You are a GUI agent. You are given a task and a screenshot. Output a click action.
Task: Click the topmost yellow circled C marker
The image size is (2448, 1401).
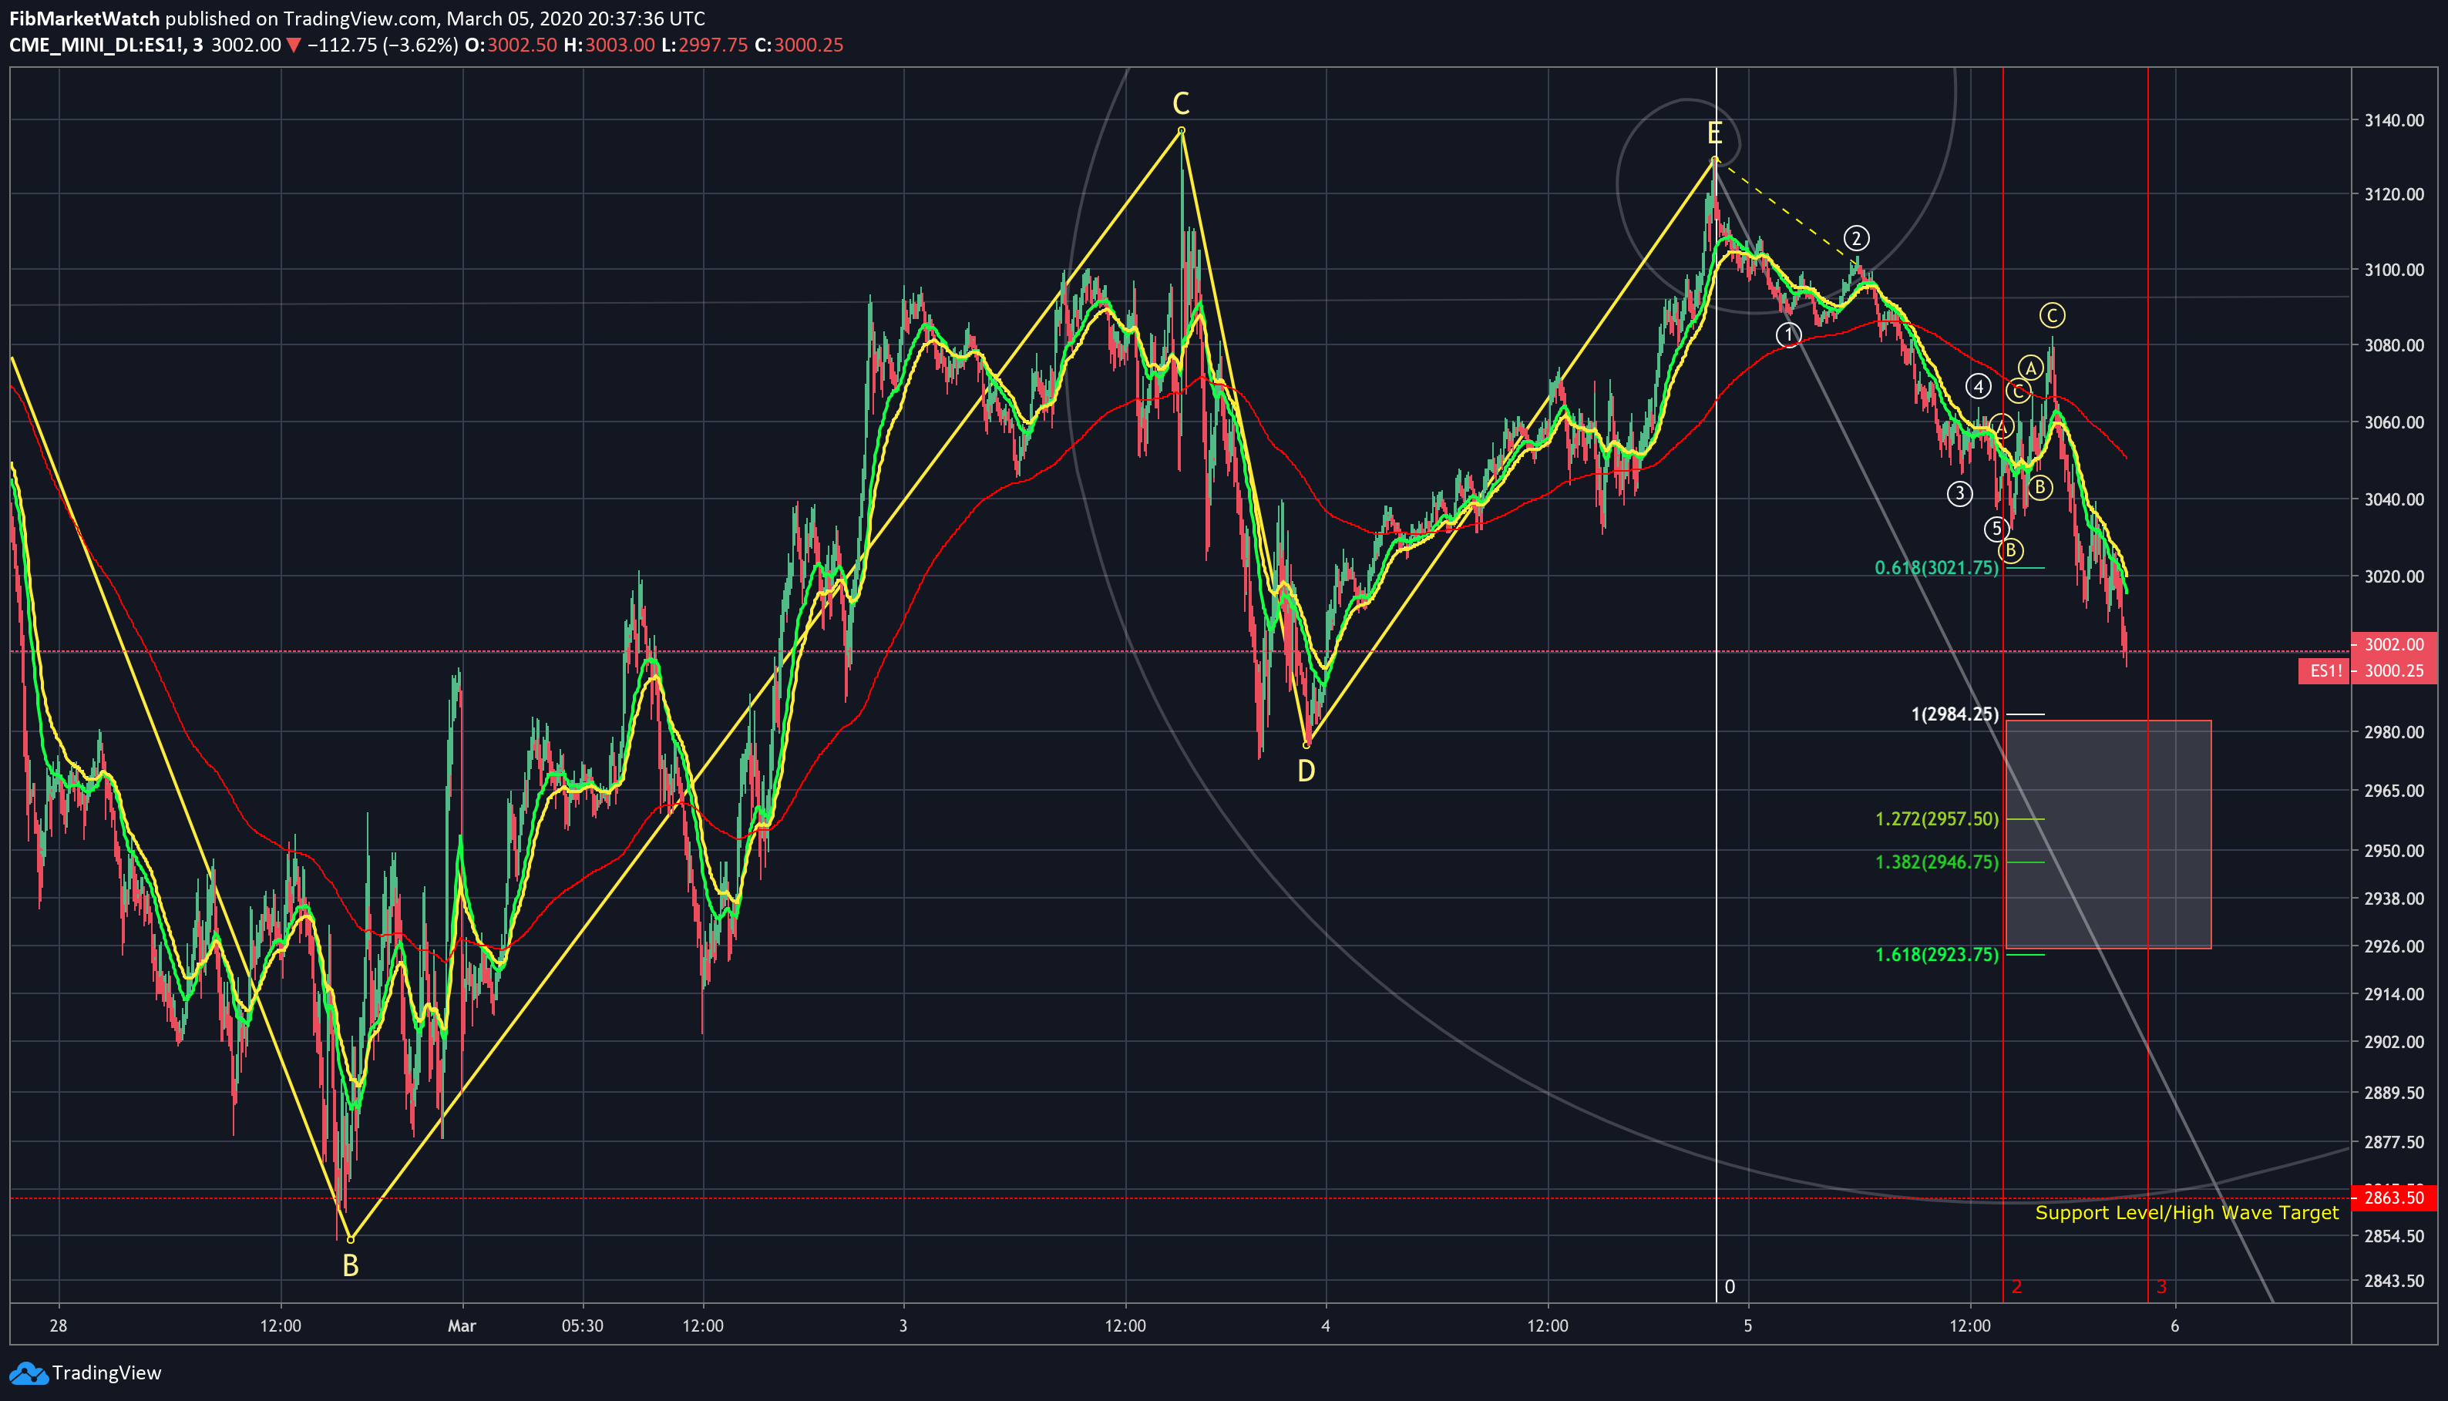[x=2052, y=314]
